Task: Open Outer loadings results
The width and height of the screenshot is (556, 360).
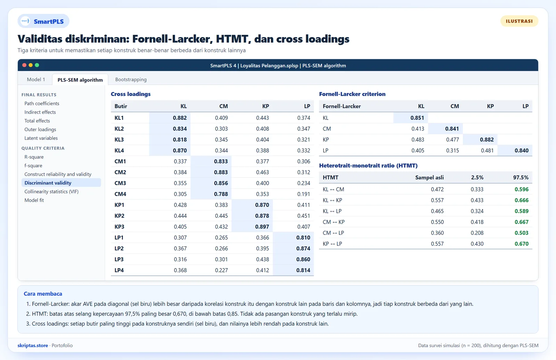Action: (x=40, y=129)
